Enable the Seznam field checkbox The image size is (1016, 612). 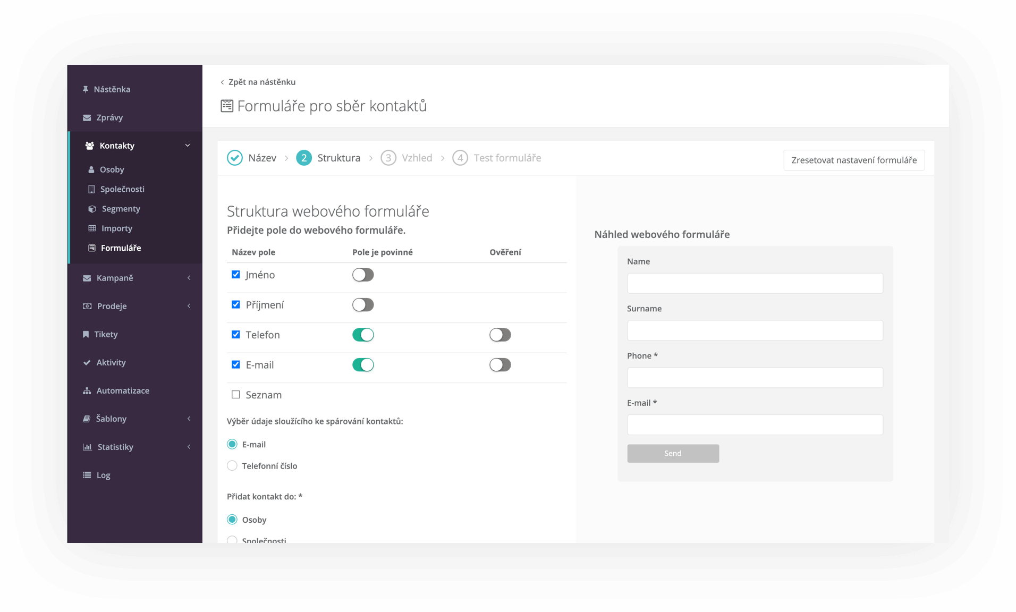(x=235, y=395)
